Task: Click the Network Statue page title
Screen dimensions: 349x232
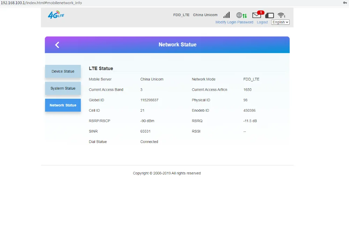Action: tap(177, 45)
